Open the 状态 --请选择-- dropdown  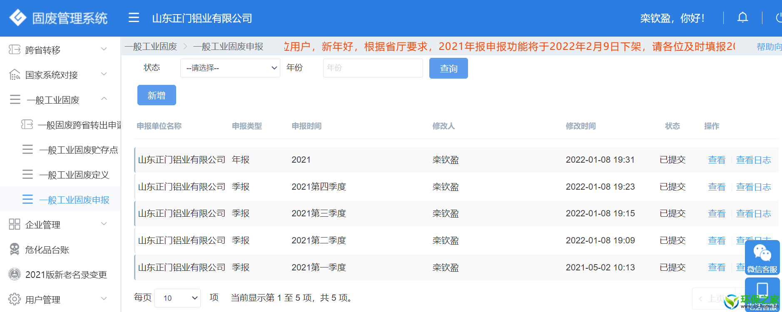point(230,68)
